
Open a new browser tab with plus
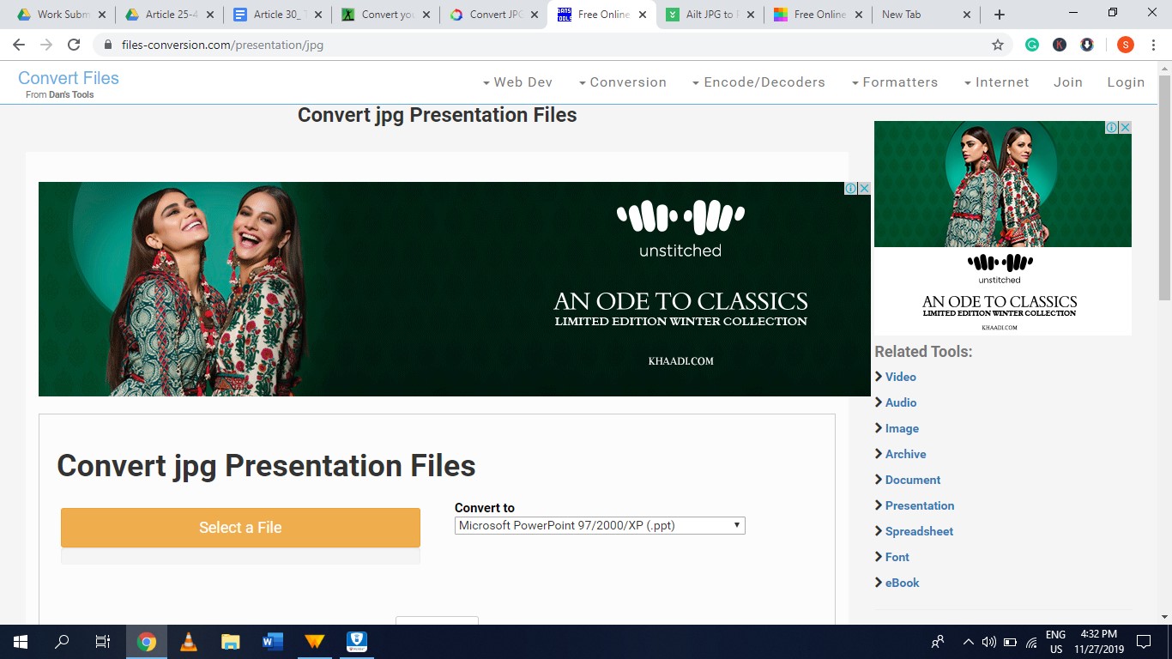[x=1000, y=15]
